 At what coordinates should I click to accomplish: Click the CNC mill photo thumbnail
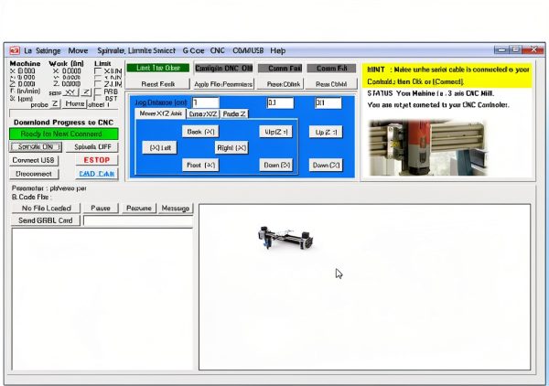(426, 147)
